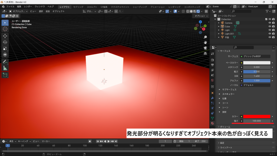Expand the Camera item in outliner
The image size is (277, 156).
click(219, 23)
